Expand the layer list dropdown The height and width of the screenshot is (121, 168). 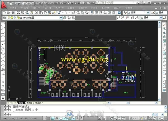click(61, 18)
